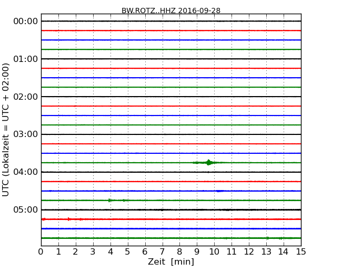Select the 01:00 time label
The height and width of the screenshot is (273, 342).
click(26, 59)
